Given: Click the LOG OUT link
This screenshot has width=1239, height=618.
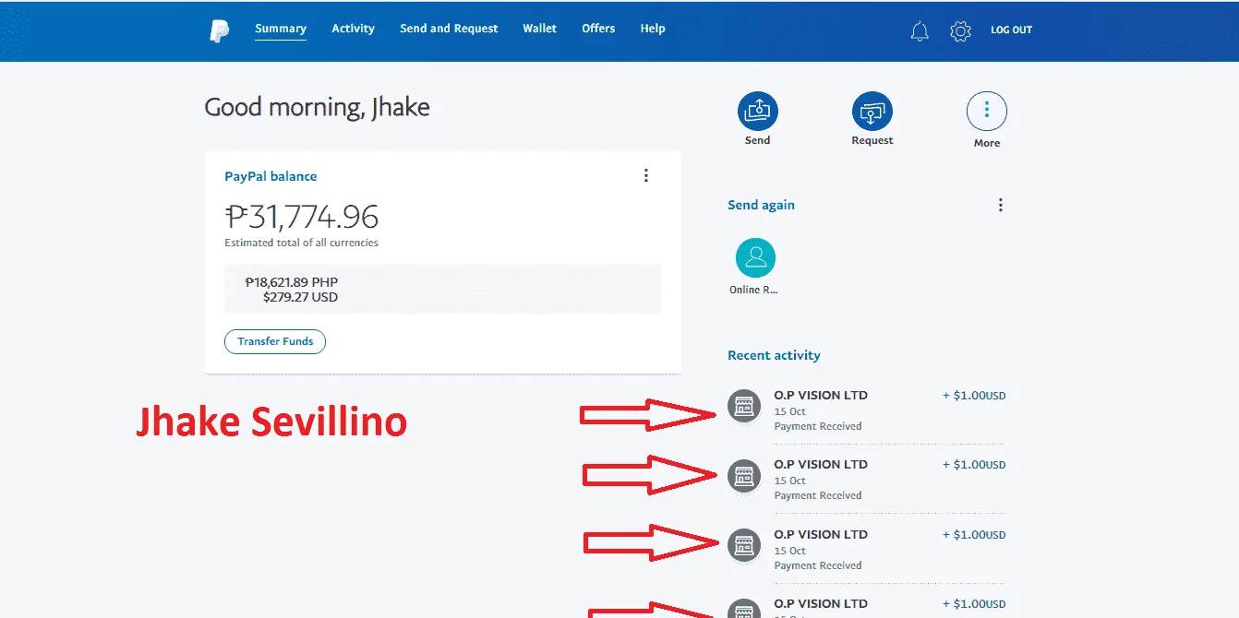Looking at the screenshot, I should [1011, 30].
